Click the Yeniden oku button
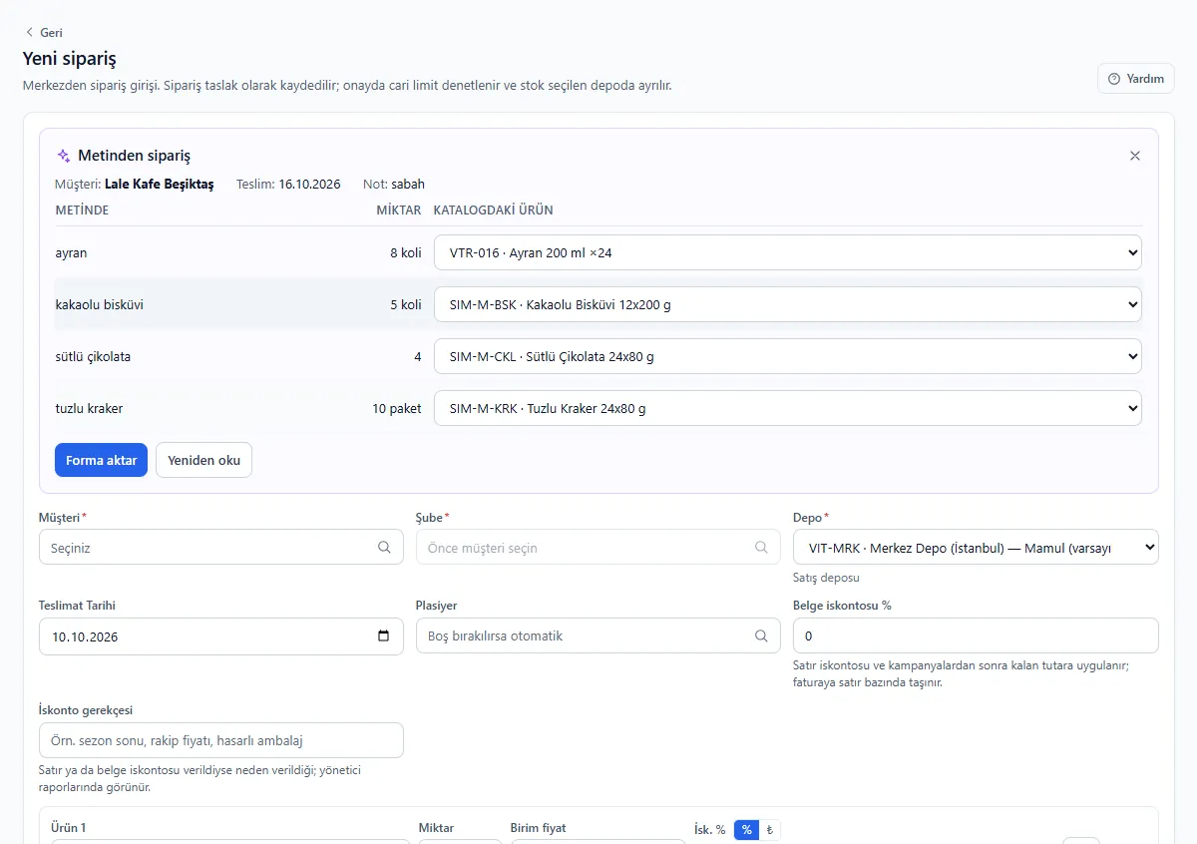Viewport: 1197px width, 844px height. tap(204, 460)
